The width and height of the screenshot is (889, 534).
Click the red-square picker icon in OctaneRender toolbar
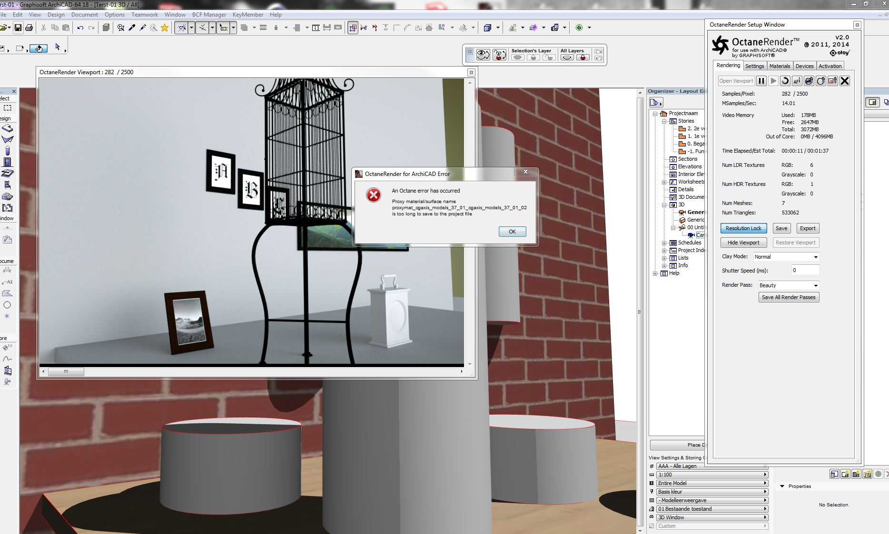click(833, 81)
